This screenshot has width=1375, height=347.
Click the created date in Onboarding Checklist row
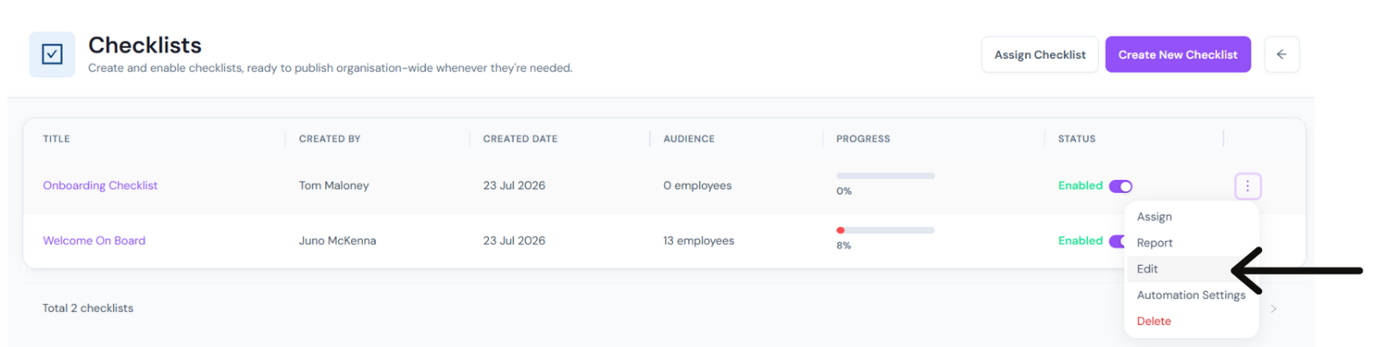click(x=514, y=185)
